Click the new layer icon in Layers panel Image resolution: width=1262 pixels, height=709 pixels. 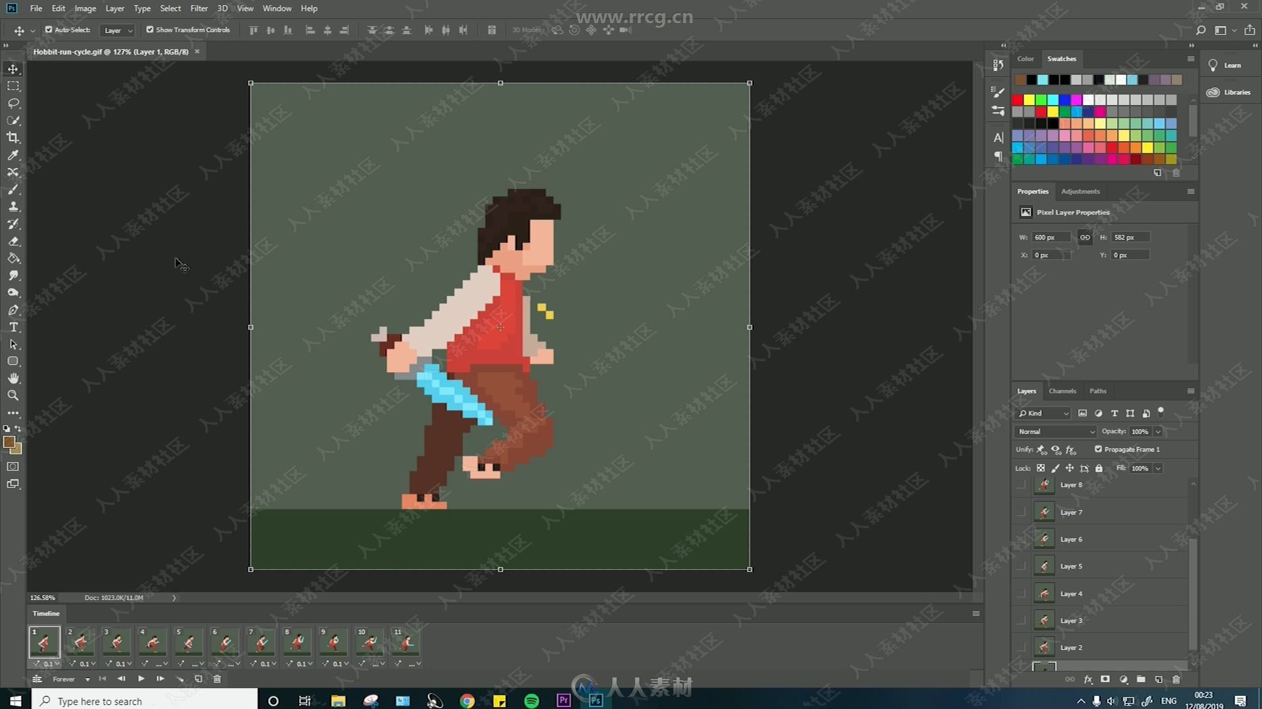point(1158,679)
